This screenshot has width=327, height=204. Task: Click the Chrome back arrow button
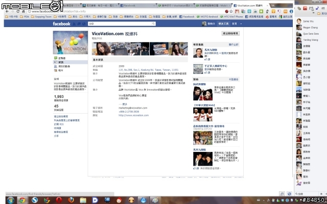pos(7,11)
